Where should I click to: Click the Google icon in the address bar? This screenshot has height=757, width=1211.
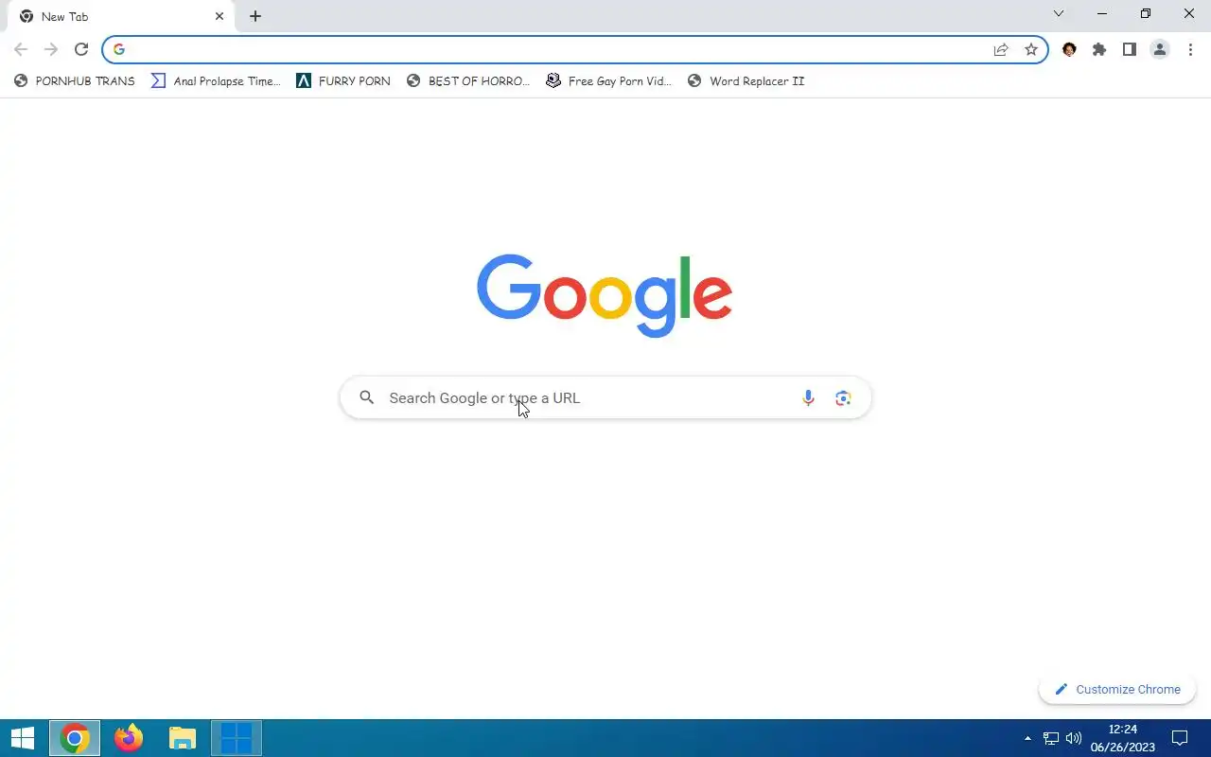click(119, 49)
